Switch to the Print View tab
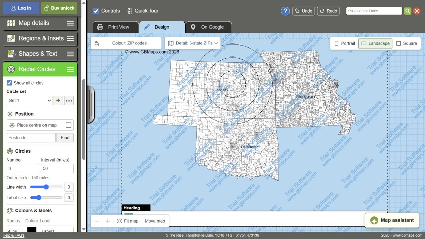425x239 pixels. click(116, 27)
